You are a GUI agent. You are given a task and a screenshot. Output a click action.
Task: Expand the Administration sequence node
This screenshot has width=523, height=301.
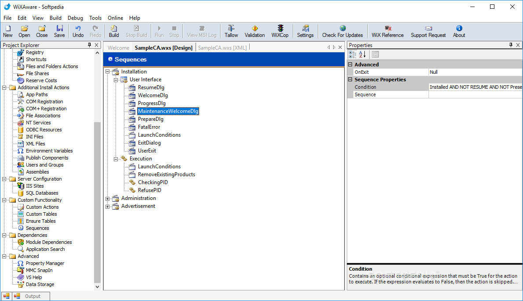(107, 199)
